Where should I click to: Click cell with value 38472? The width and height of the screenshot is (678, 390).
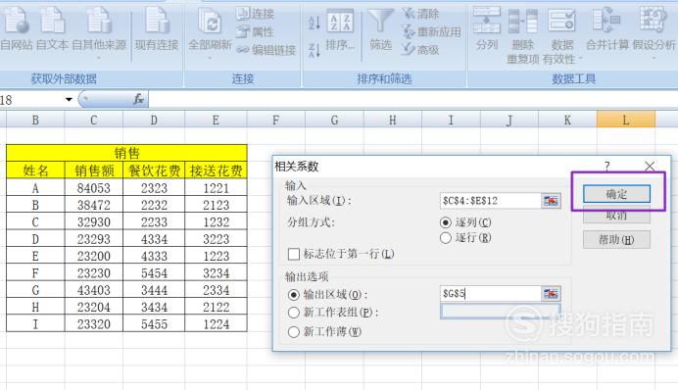tap(94, 205)
